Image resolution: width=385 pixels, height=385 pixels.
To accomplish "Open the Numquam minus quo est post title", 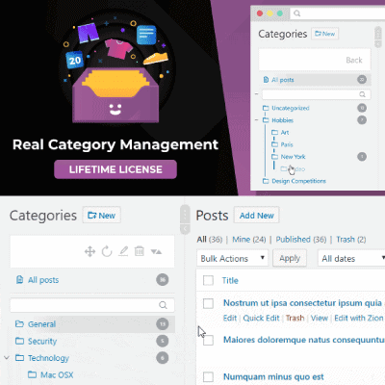I will tap(273, 376).
